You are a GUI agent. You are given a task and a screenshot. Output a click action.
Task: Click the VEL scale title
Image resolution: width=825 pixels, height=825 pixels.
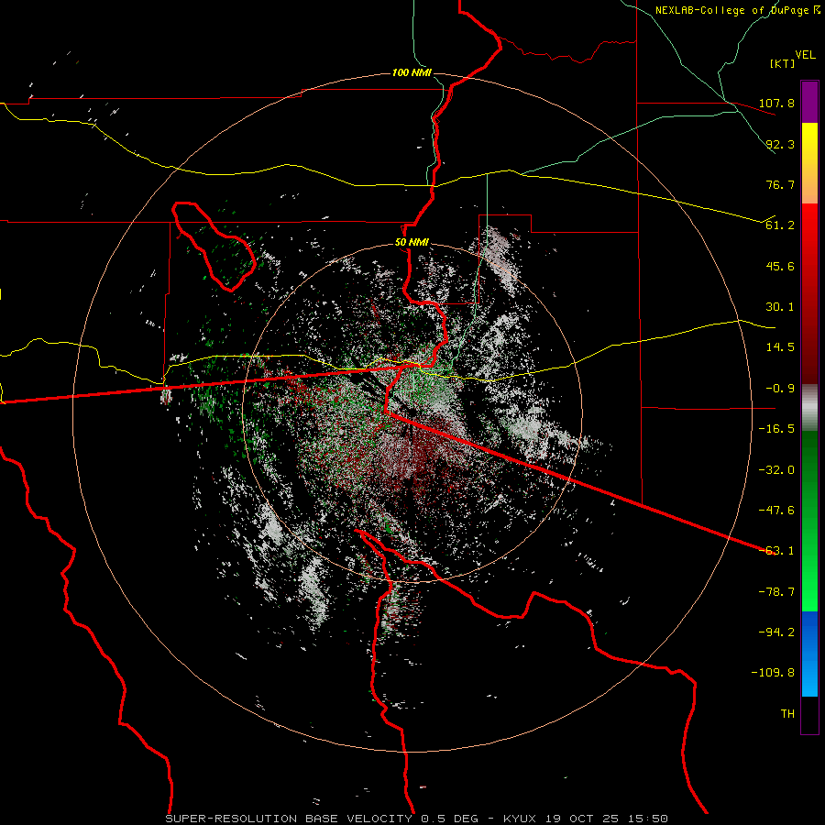806,55
